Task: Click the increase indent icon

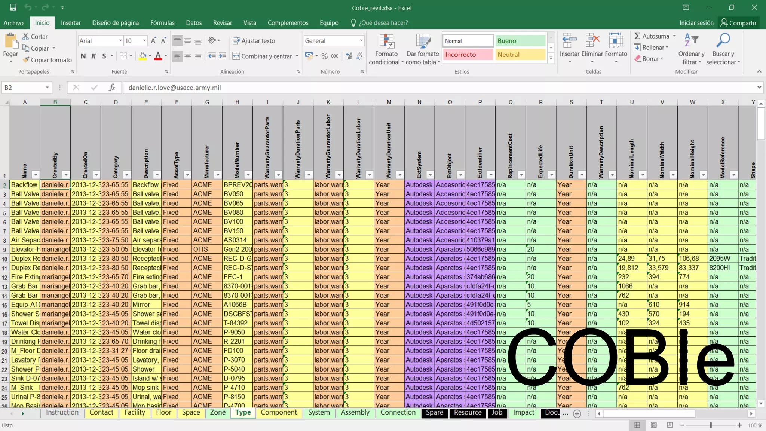Action: pos(222,56)
